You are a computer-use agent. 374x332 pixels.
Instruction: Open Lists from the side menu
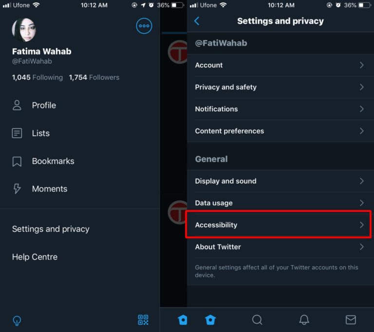click(31, 133)
